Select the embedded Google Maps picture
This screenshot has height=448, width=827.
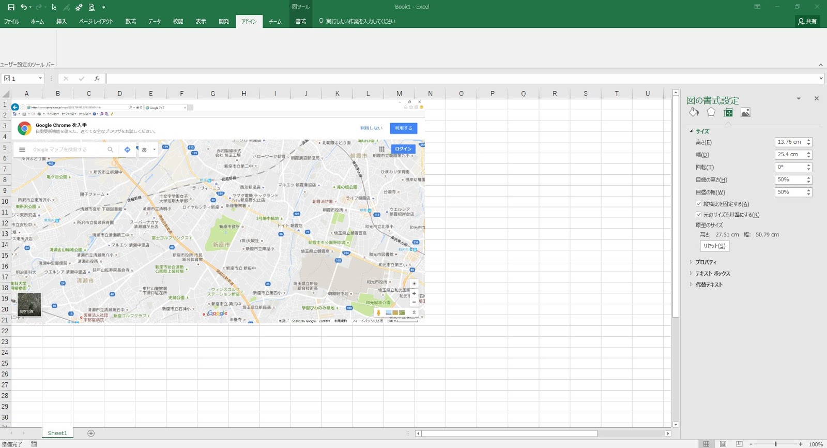point(218,211)
